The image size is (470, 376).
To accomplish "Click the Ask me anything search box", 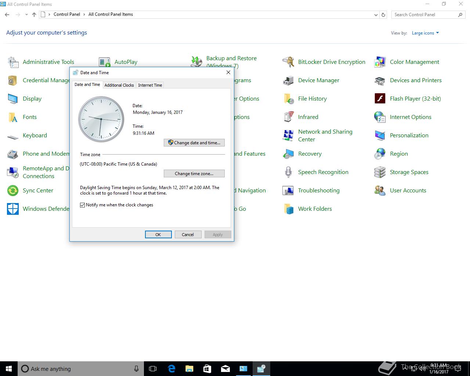I will (x=80, y=369).
